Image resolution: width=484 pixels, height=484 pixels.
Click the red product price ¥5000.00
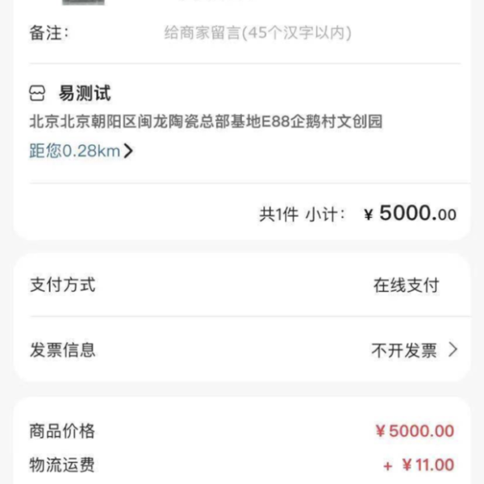(414, 432)
